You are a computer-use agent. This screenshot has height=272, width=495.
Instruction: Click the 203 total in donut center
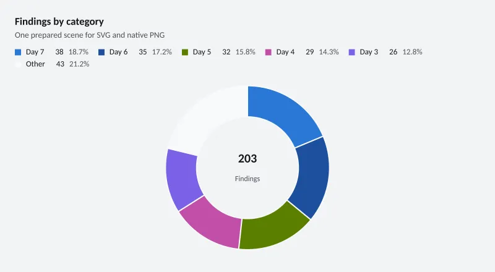click(247, 158)
